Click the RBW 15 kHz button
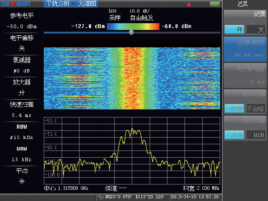268x201 pixels. point(21,132)
